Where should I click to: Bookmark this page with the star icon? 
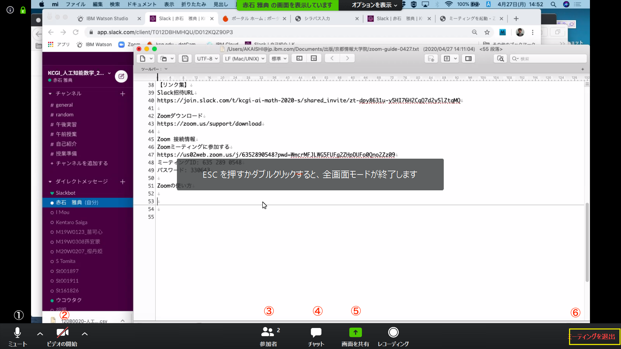487,32
